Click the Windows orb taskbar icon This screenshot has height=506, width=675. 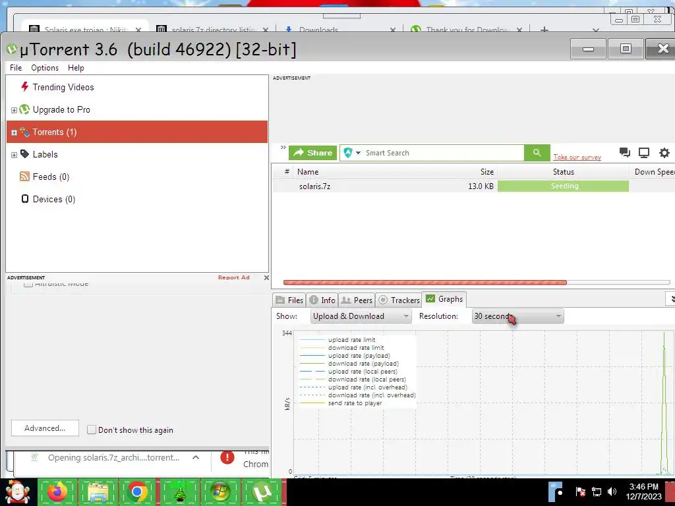point(220,492)
